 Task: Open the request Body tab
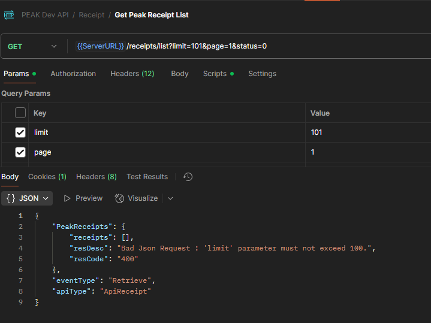click(x=180, y=74)
